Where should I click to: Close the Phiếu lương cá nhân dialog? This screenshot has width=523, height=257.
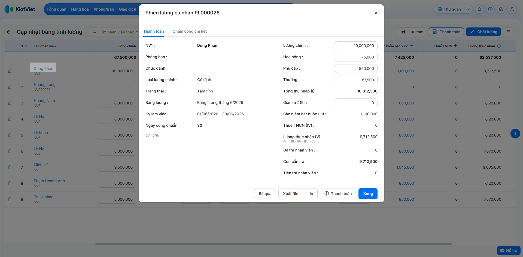coord(376,13)
